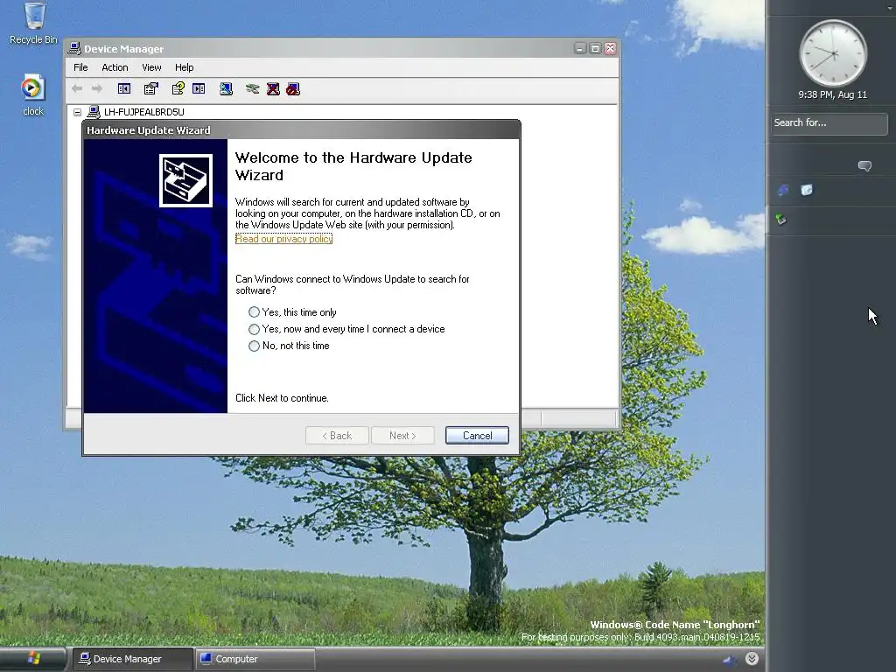
Task: Click the Device Manager title bar icon
Action: tap(74, 49)
